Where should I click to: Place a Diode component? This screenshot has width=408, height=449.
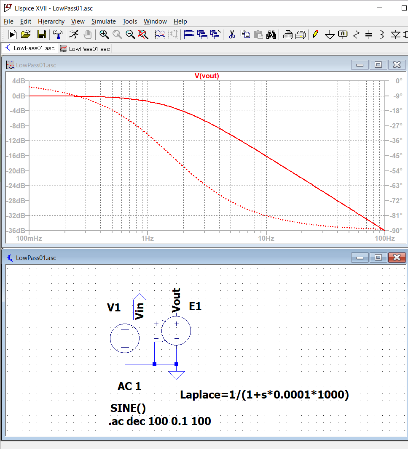pyautogui.click(x=396, y=35)
